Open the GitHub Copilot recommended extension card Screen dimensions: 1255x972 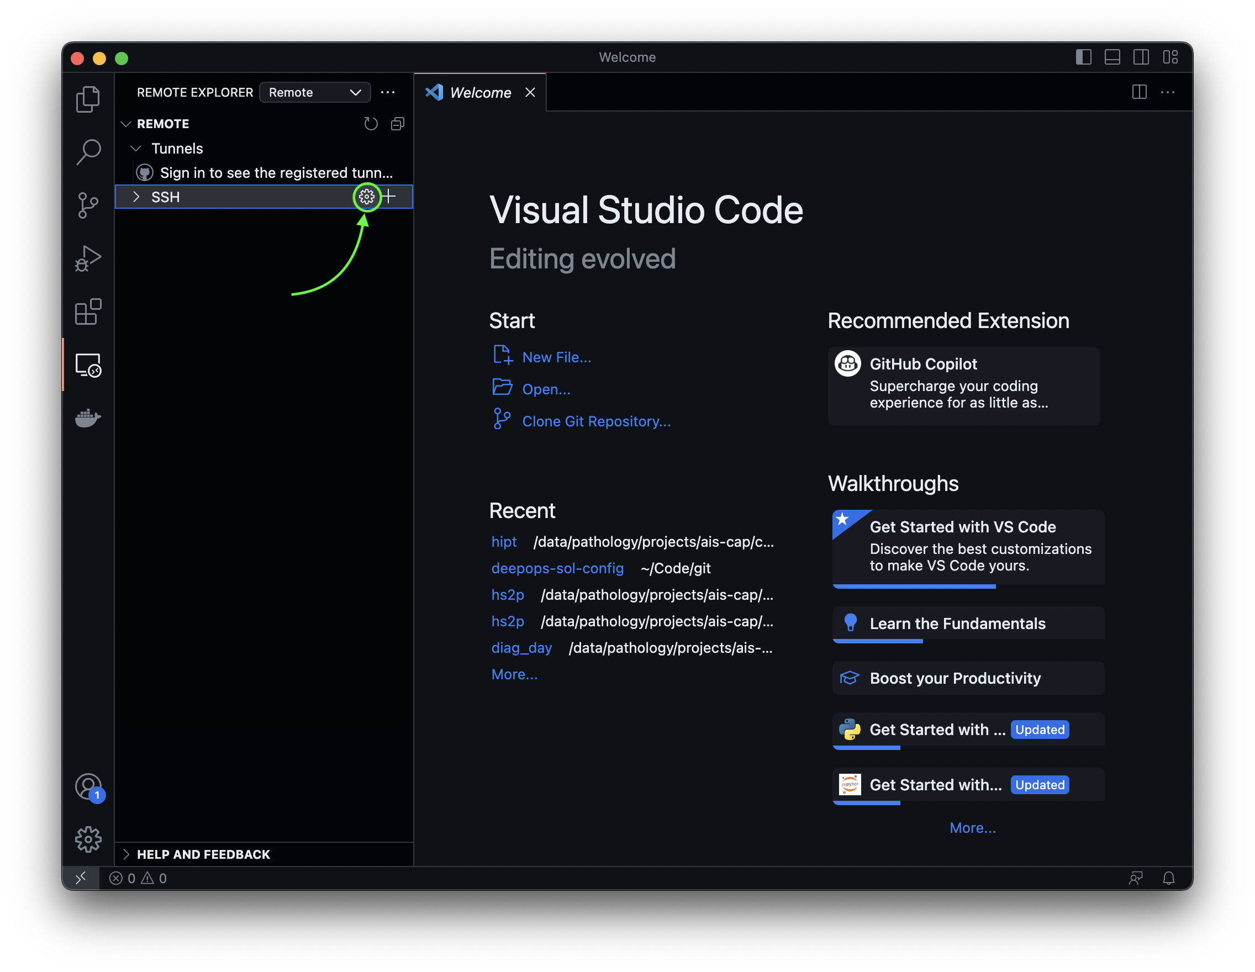(x=964, y=386)
